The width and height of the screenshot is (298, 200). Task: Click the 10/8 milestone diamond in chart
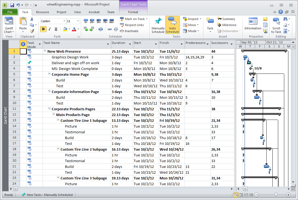coord(251,68)
